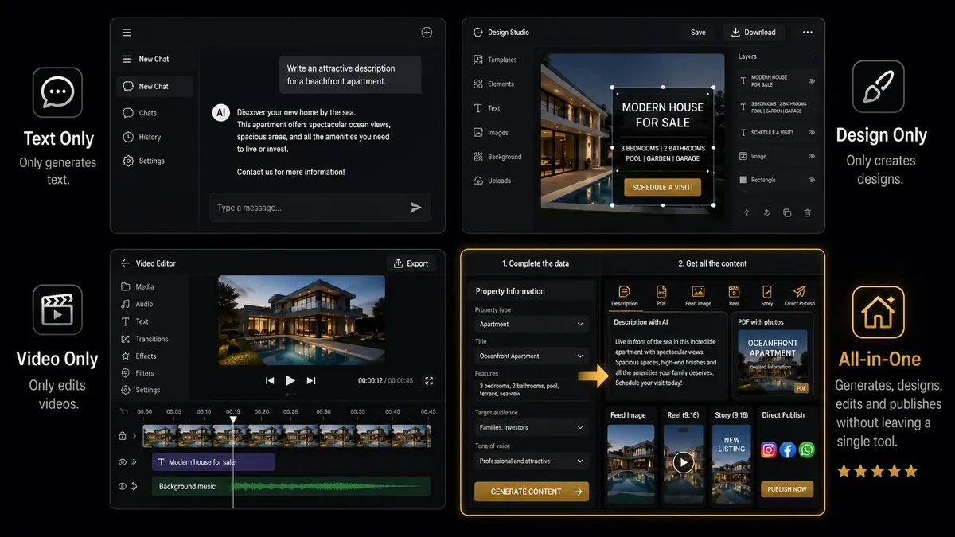
Task: Open the Tone of voice dropdown
Action: point(532,461)
